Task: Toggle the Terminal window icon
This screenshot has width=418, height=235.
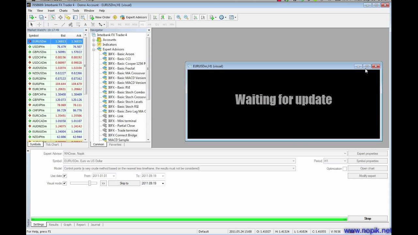Action: pyautogui.click(x=75, y=17)
